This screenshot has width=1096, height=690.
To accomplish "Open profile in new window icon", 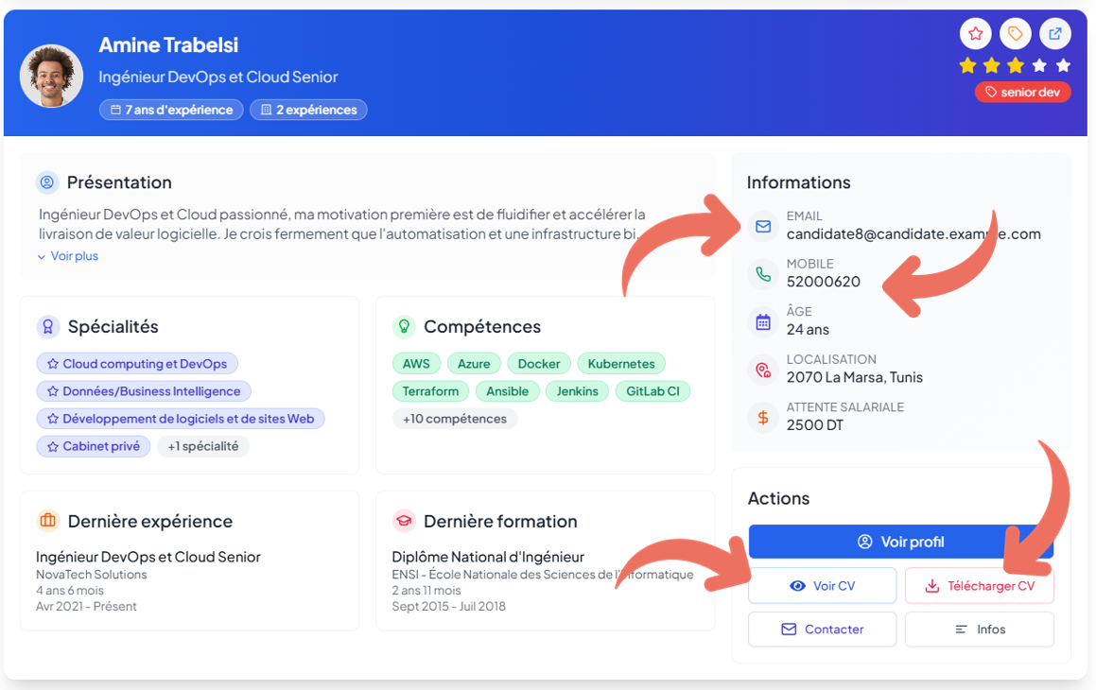I will coord(1055,34).
